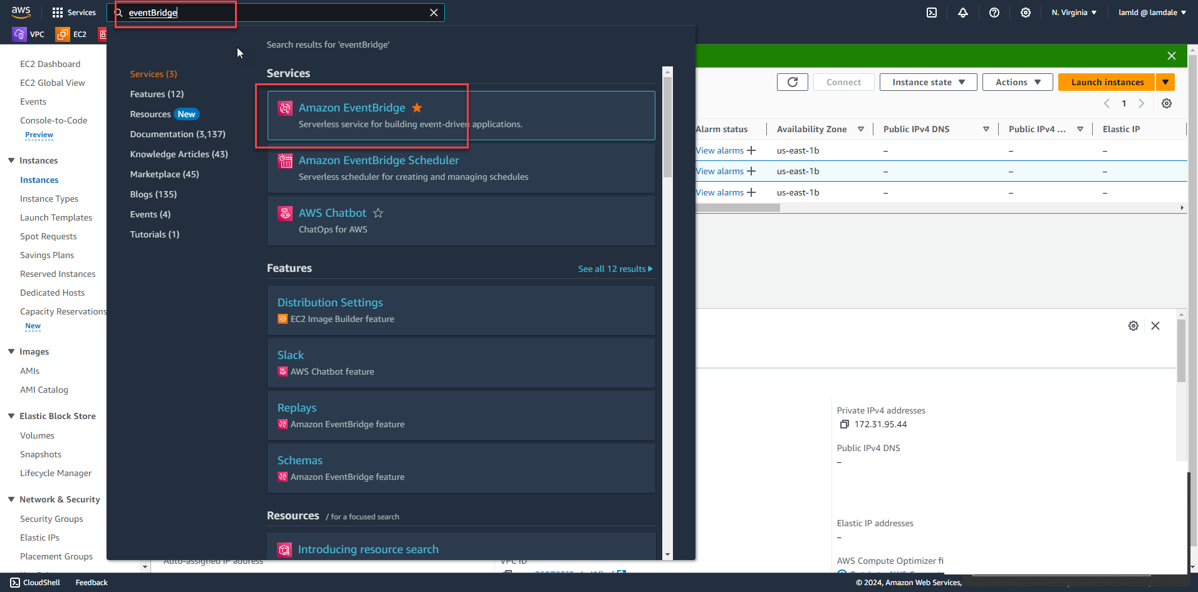Click search results panel vertical scrollbar
1198x592 pixels.
point(668,127)
